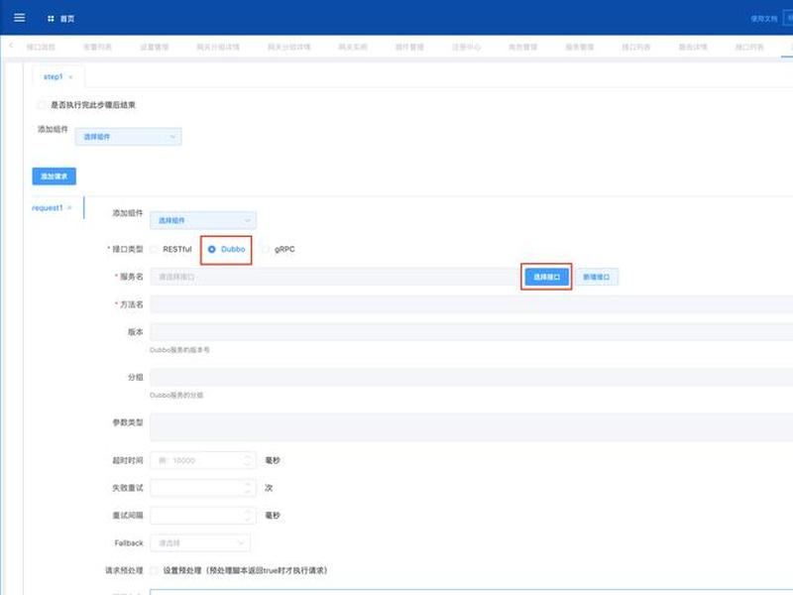793x595 pixels.
Task: Click the 接口类型 field label
Action: tap(127, 249)
